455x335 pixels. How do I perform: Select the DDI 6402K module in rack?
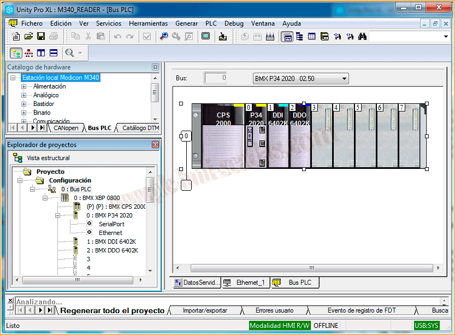click(x=278, y=137)
